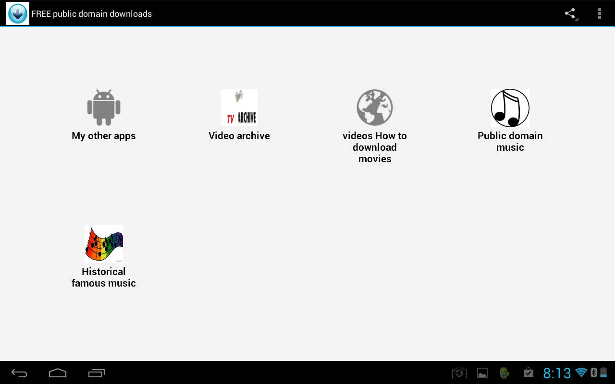This screenshot has height=384, width=615.
Task: Open the 8:13 clock status area
Action: (x=557, y=373)
